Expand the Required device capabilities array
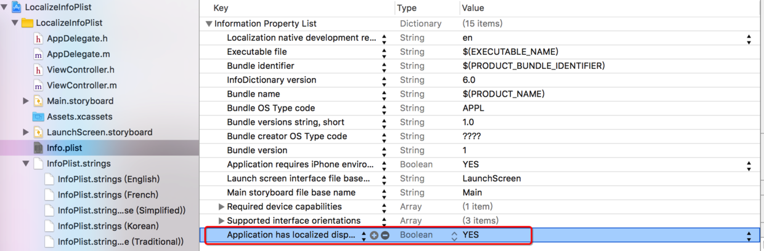 coord(221,207)
